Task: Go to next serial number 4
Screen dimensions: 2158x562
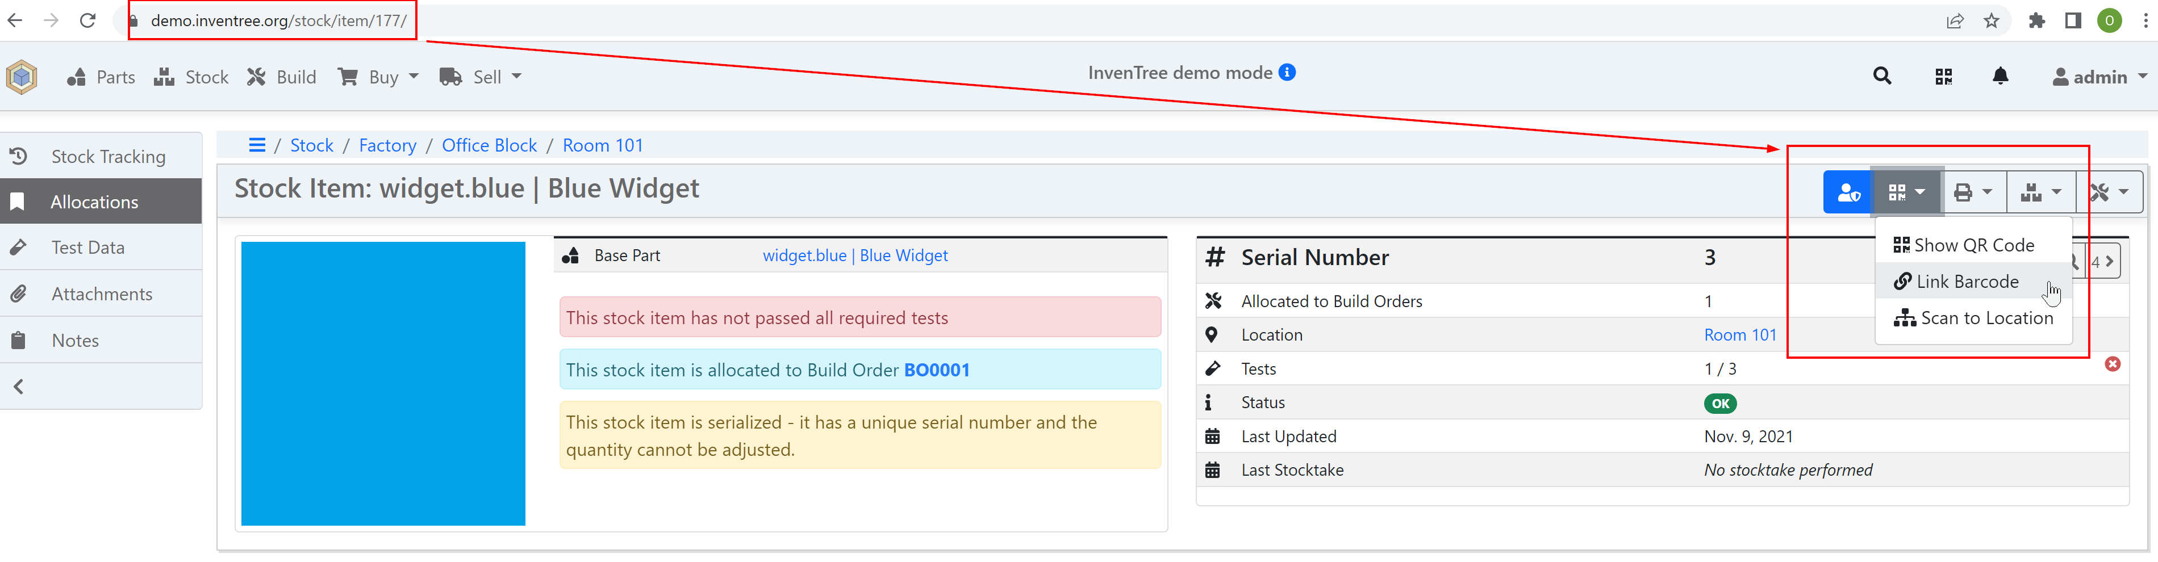Action: pos(2103,261)
